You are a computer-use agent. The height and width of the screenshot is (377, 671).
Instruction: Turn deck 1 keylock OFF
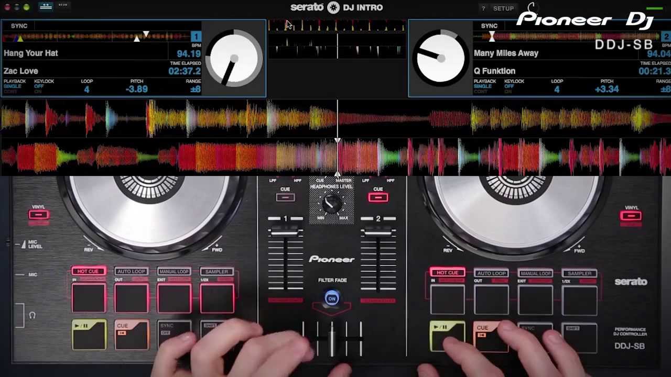coord(38,86)
